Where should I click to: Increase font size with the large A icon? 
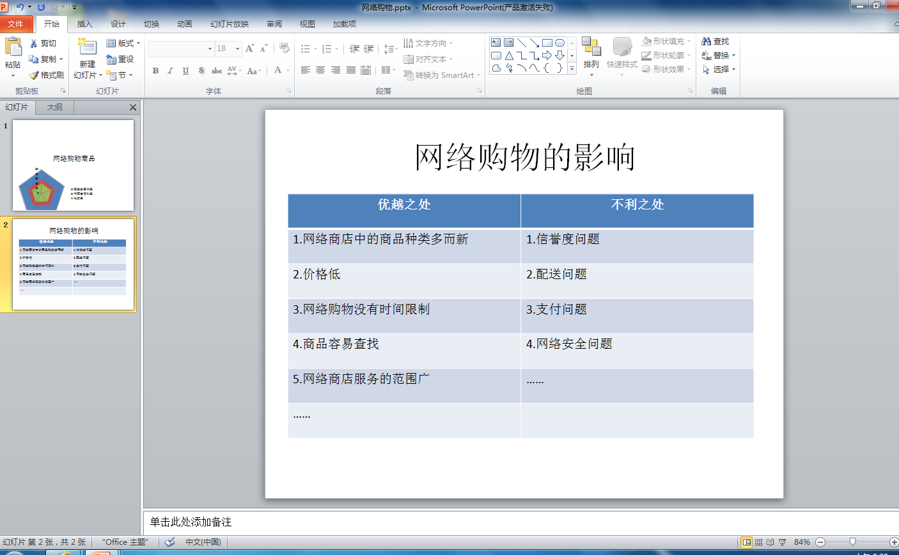click(x=249, y=49)
